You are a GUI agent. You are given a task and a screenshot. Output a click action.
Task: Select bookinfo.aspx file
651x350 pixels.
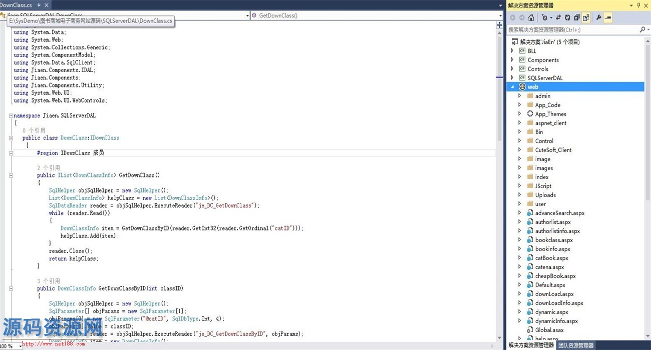pos(553,249)
